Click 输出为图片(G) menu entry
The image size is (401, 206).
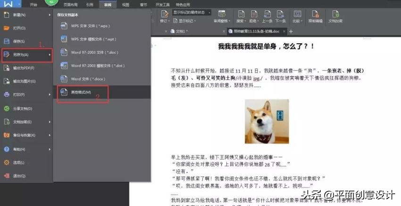pos(26,81)
